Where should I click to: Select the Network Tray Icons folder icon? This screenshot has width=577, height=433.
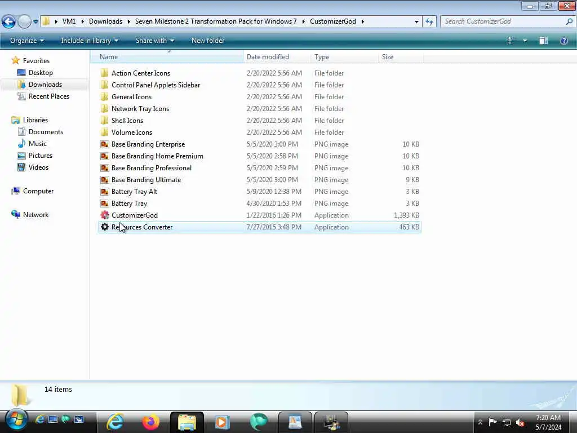pyautogui.click(x=104, y=108)
